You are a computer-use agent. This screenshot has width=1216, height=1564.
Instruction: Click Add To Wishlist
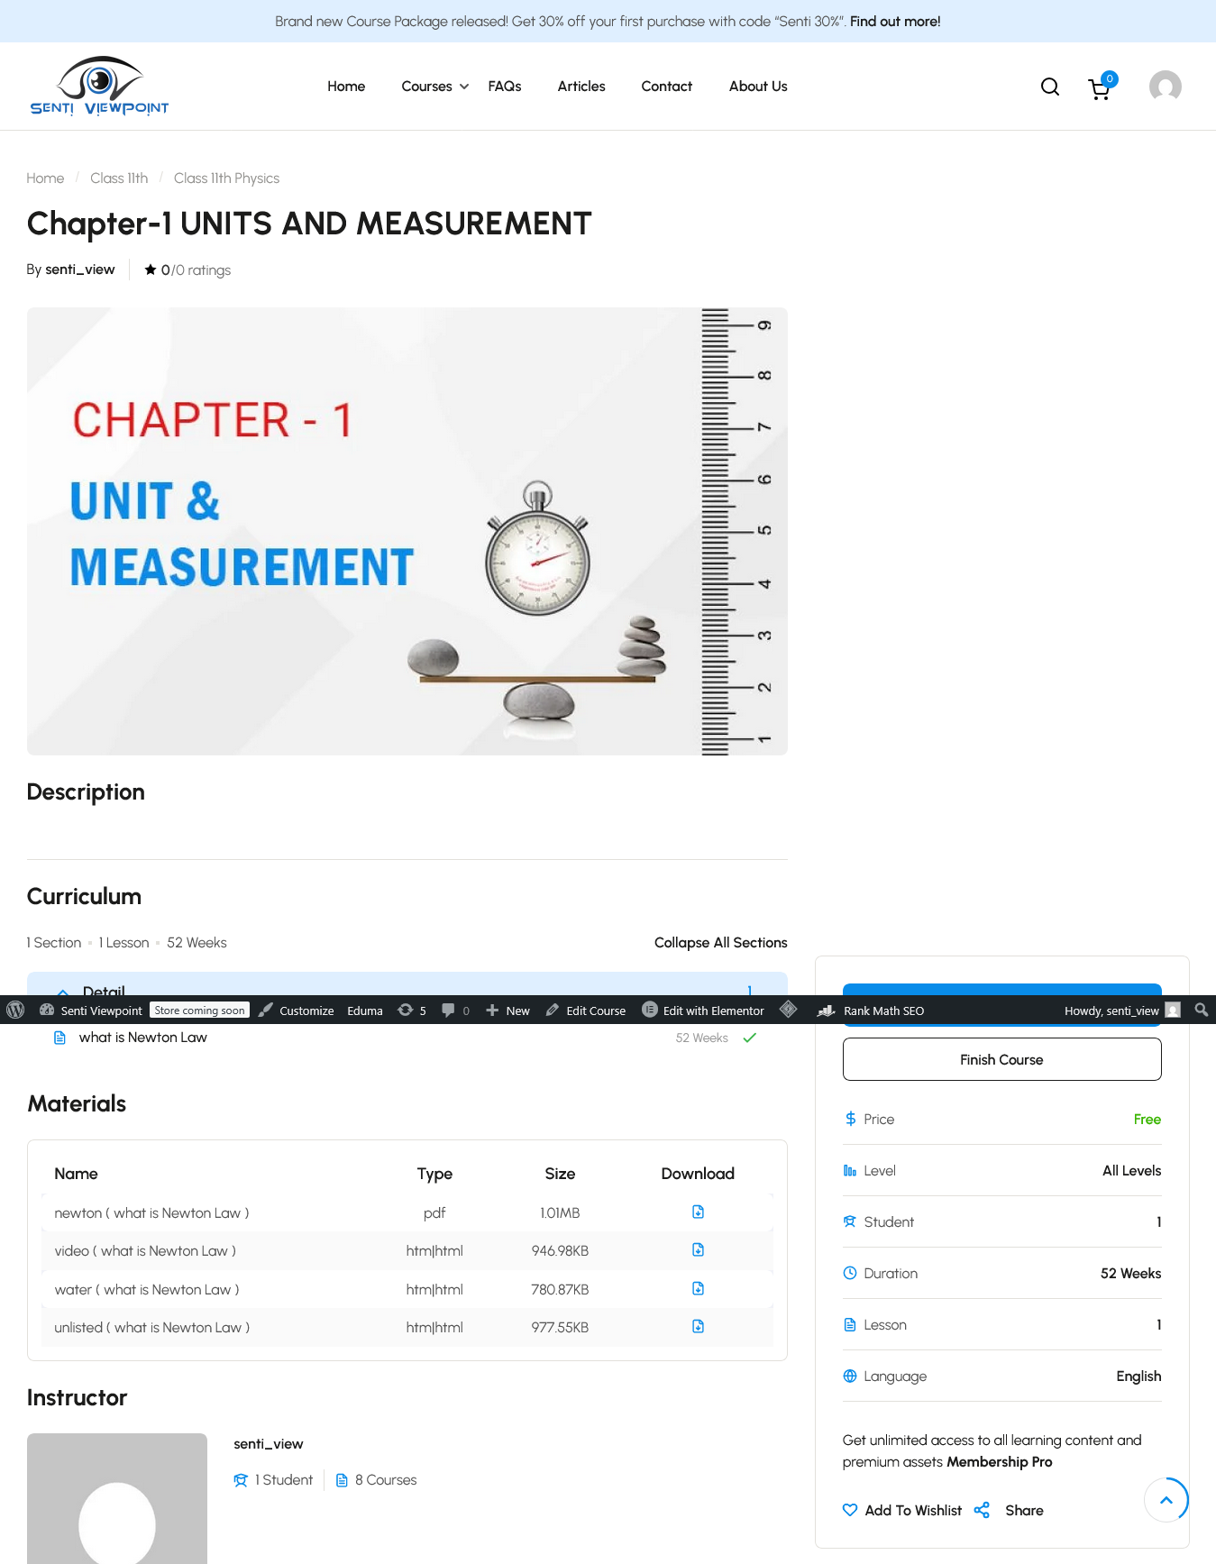913,1510
